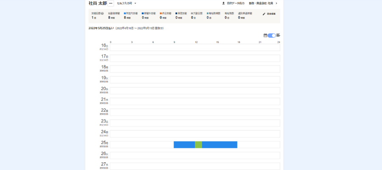Click the morning blue work bar on the 25th
The width and height of the screenshot is (382, 170).
(184, 144)
